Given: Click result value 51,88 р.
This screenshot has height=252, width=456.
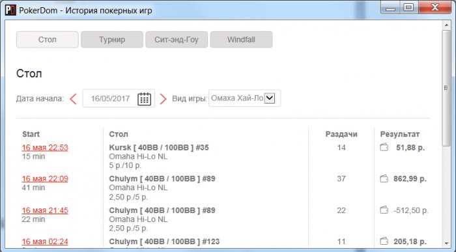Looking at the screenshot, I should [x=410, y=148].
